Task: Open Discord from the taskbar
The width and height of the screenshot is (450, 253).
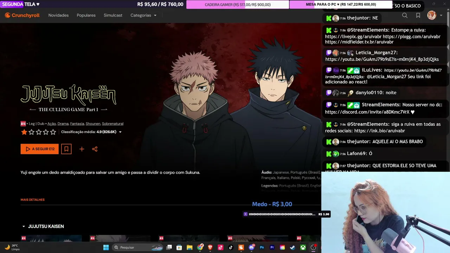Action: point(251,247)
